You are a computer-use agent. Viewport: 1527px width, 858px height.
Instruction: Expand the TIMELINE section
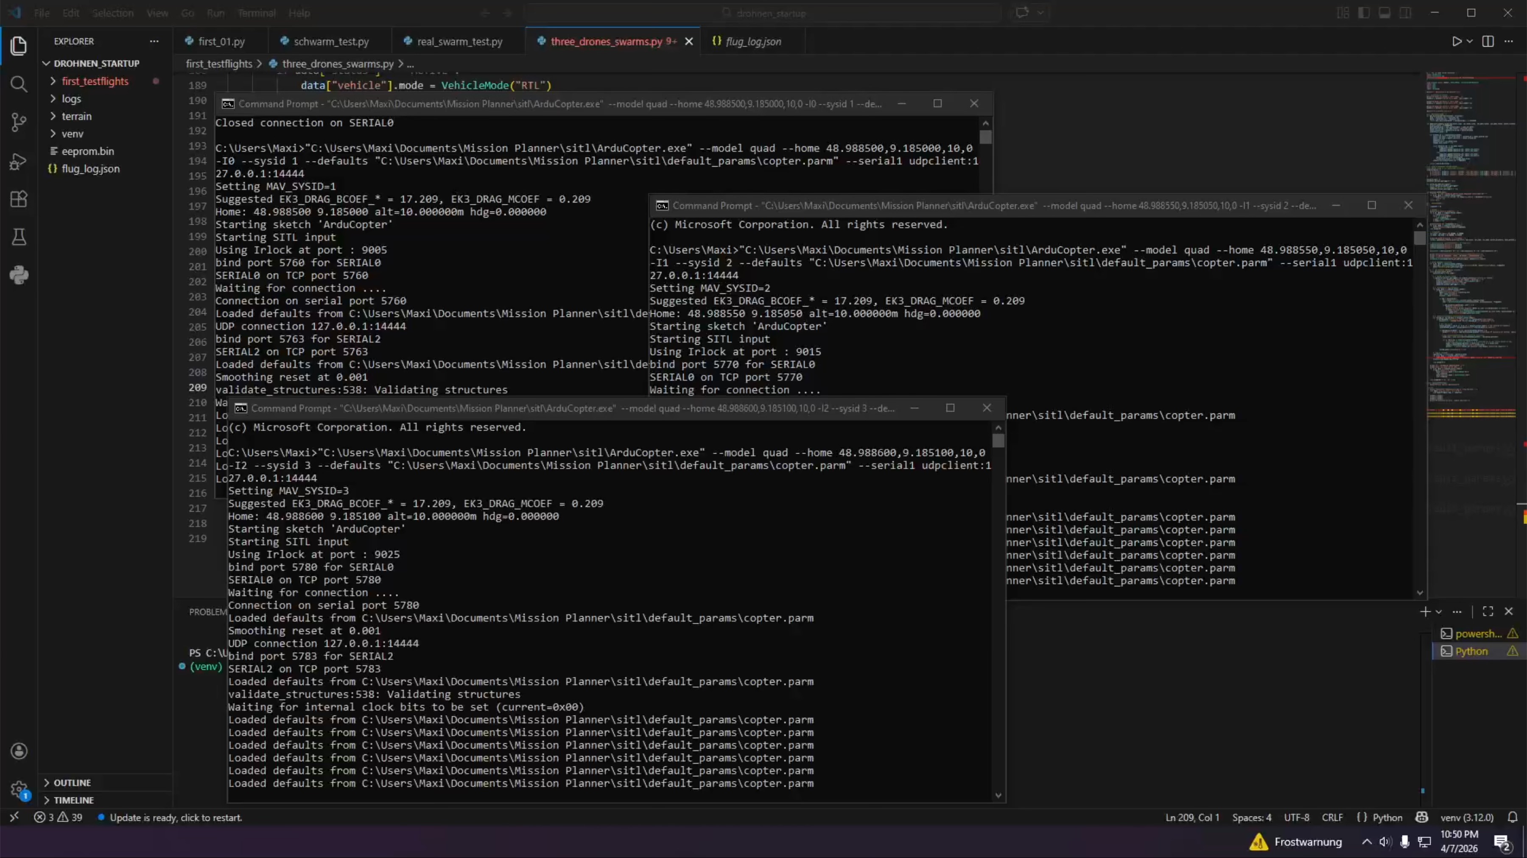73,800
